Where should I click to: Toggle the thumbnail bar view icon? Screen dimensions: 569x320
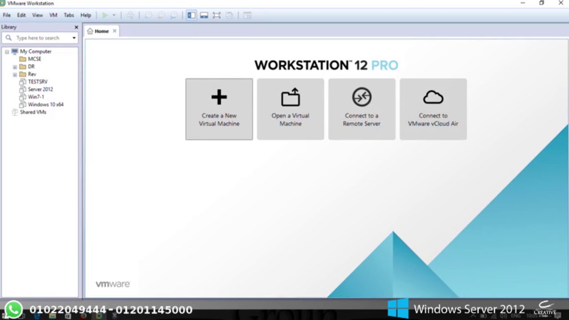(x=204, y=15)
